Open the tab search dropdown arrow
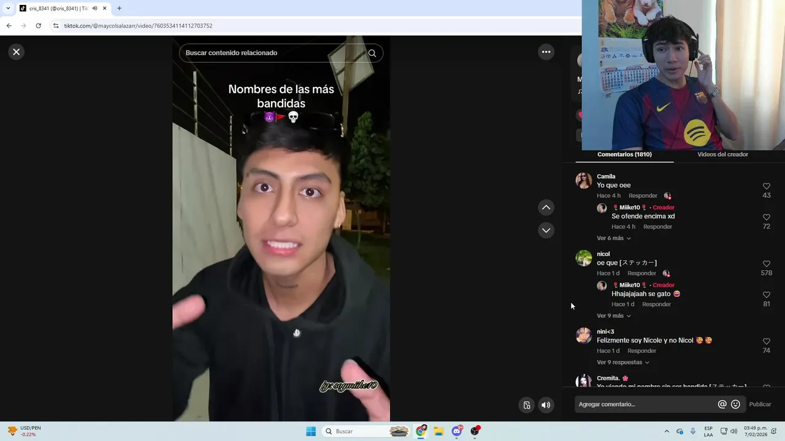The width and height of the screenshot is (785, 441). [8, 9]
